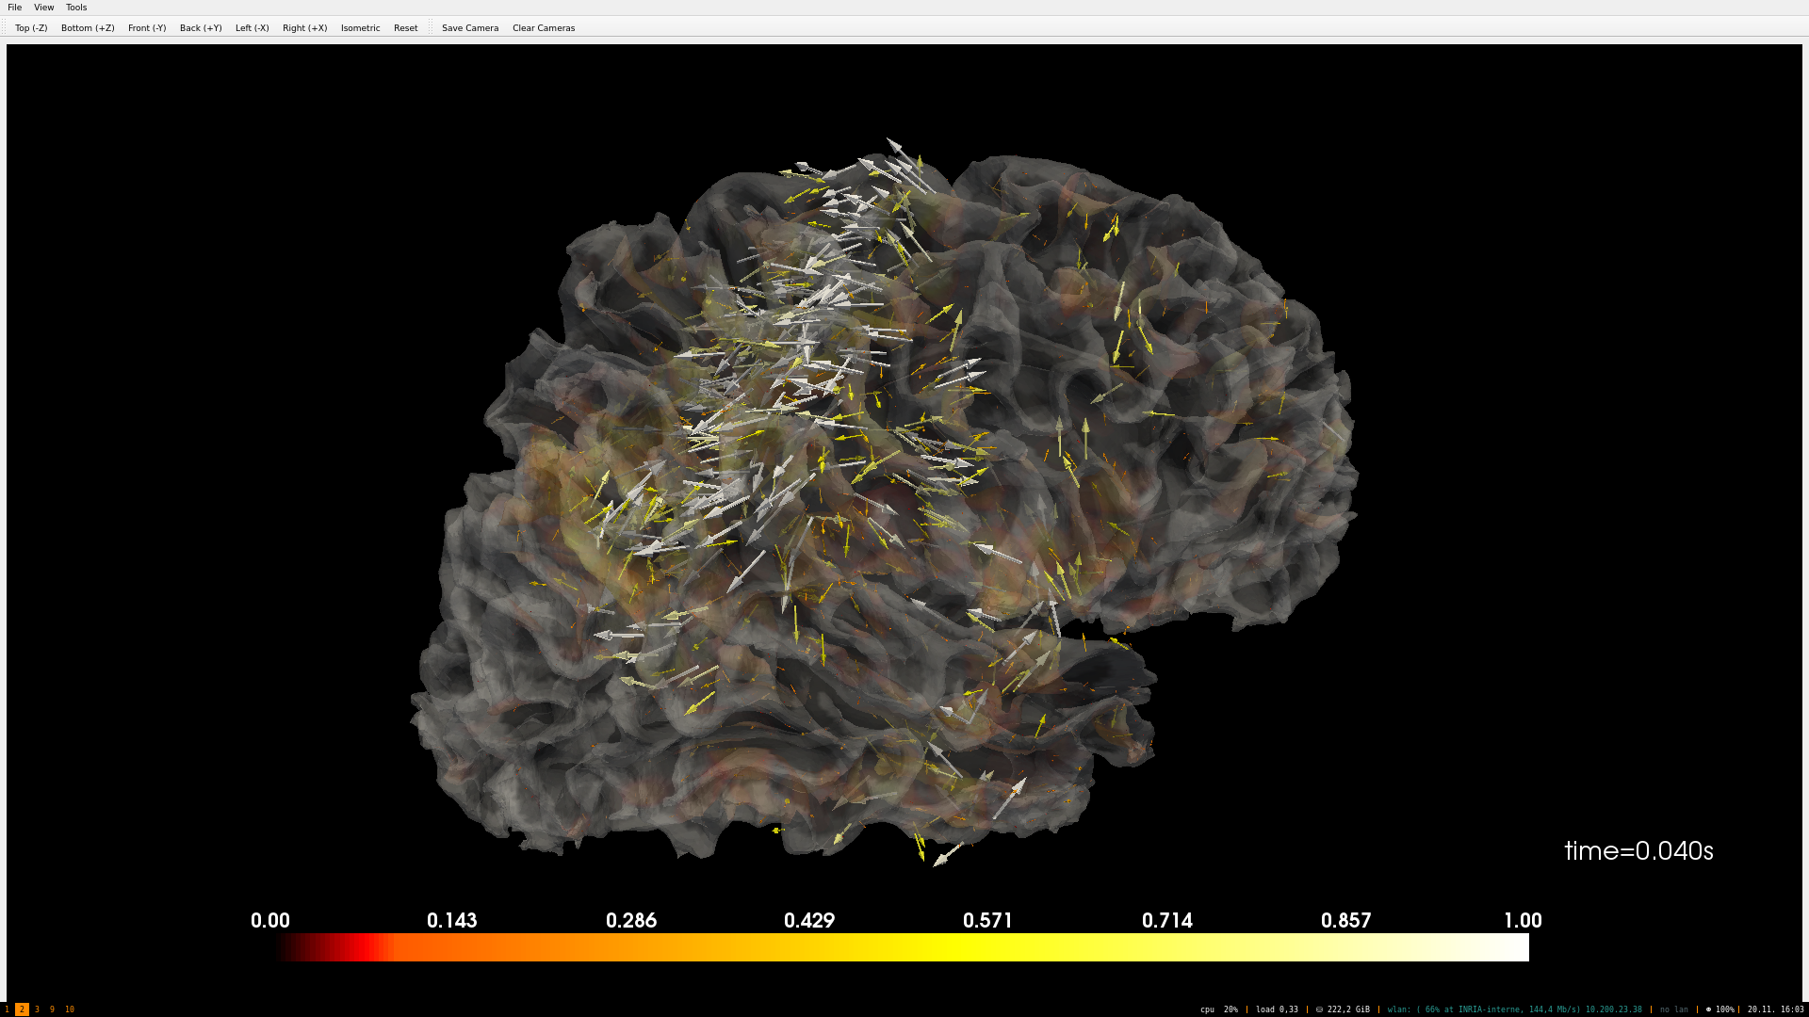Viewport: 1809px width, 1017px height.
Task: Switch to Bottom (+Z) camera view
Action: (x=88, y=28)
